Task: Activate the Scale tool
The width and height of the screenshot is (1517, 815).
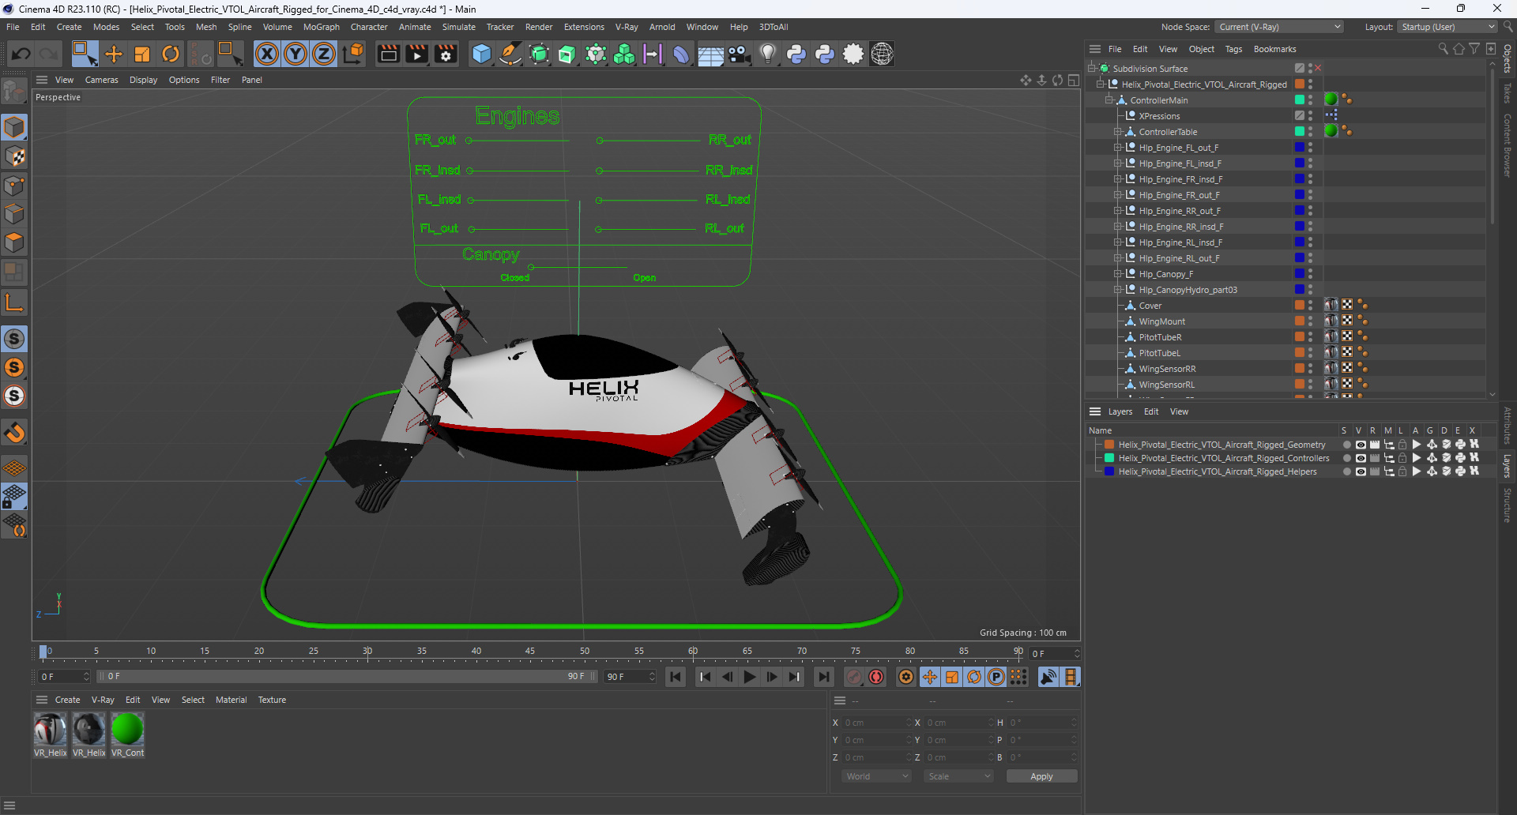Action: tap(142, 54)
